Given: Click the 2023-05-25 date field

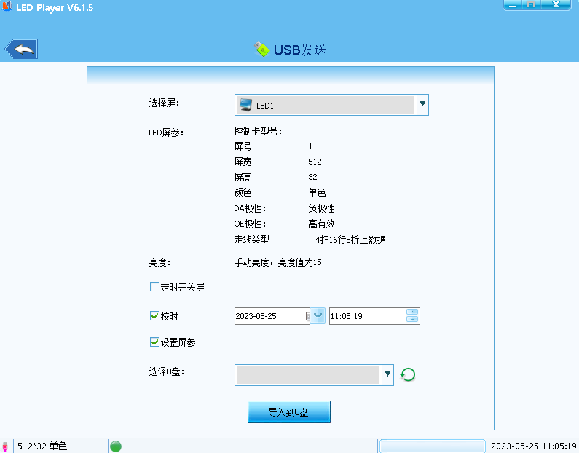Looking at the screenshot, I should point(269,316).
